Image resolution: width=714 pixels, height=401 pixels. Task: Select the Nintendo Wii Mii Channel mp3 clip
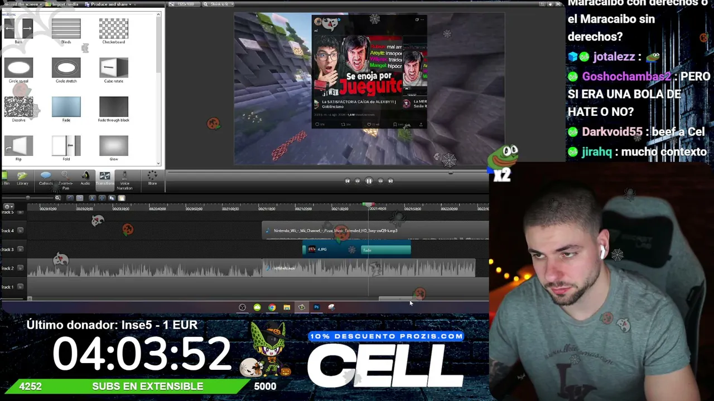375,231
